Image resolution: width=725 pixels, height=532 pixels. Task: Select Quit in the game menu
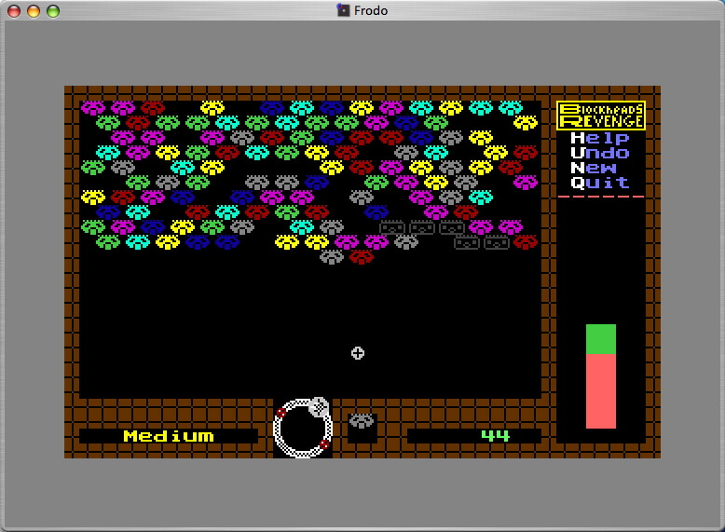click(x=600, y=183)
